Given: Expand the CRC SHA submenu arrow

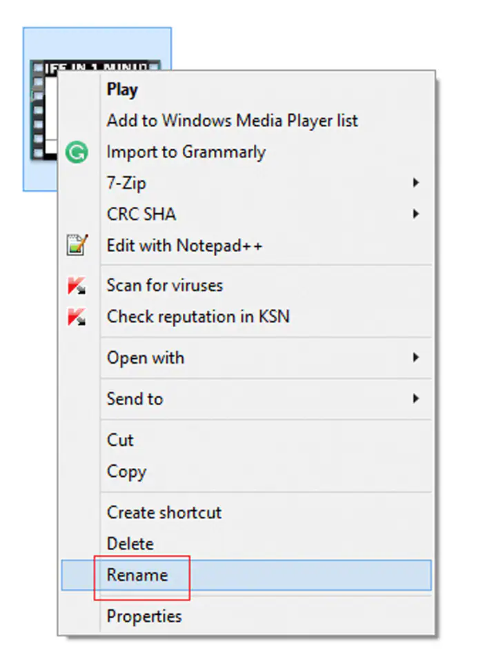Looking at the screenshot, I should (x=415, y=215).
